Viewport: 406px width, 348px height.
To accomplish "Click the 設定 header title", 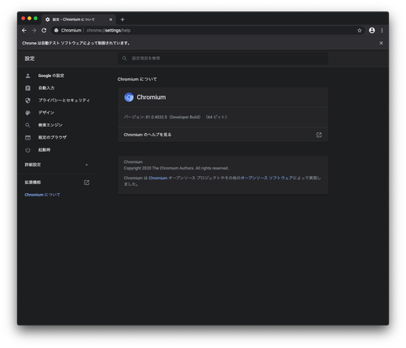I will click(30, 58).
